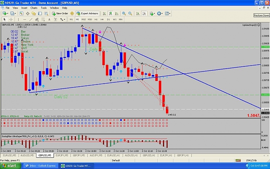Open the Strategy Tester icon
Viewport: 270px width, 169px height.
pos(46,13)
